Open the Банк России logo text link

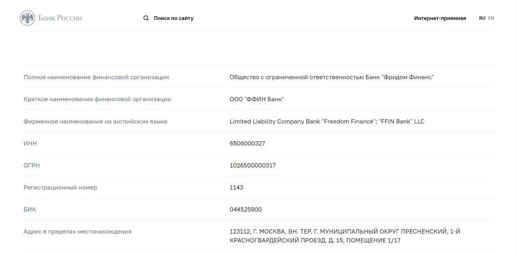click(60, 18)
